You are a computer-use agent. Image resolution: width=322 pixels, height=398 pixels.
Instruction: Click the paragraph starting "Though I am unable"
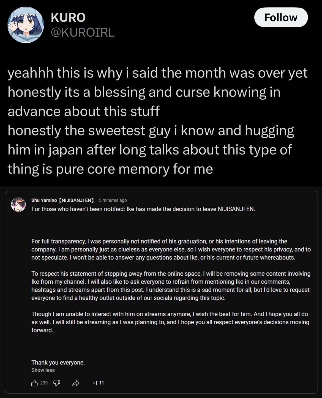point(170,322)
